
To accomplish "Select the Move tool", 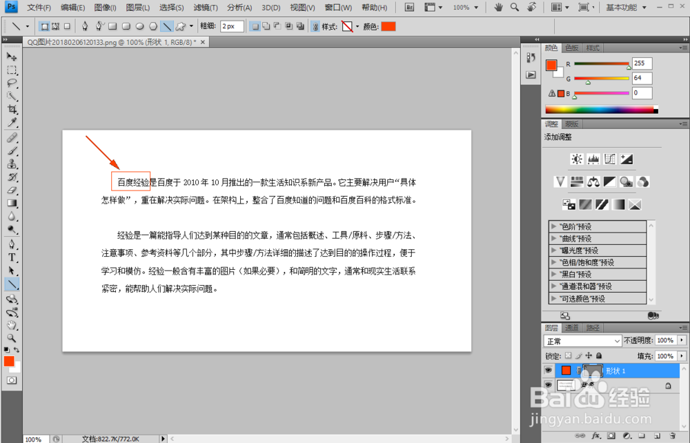I will 12,57.
